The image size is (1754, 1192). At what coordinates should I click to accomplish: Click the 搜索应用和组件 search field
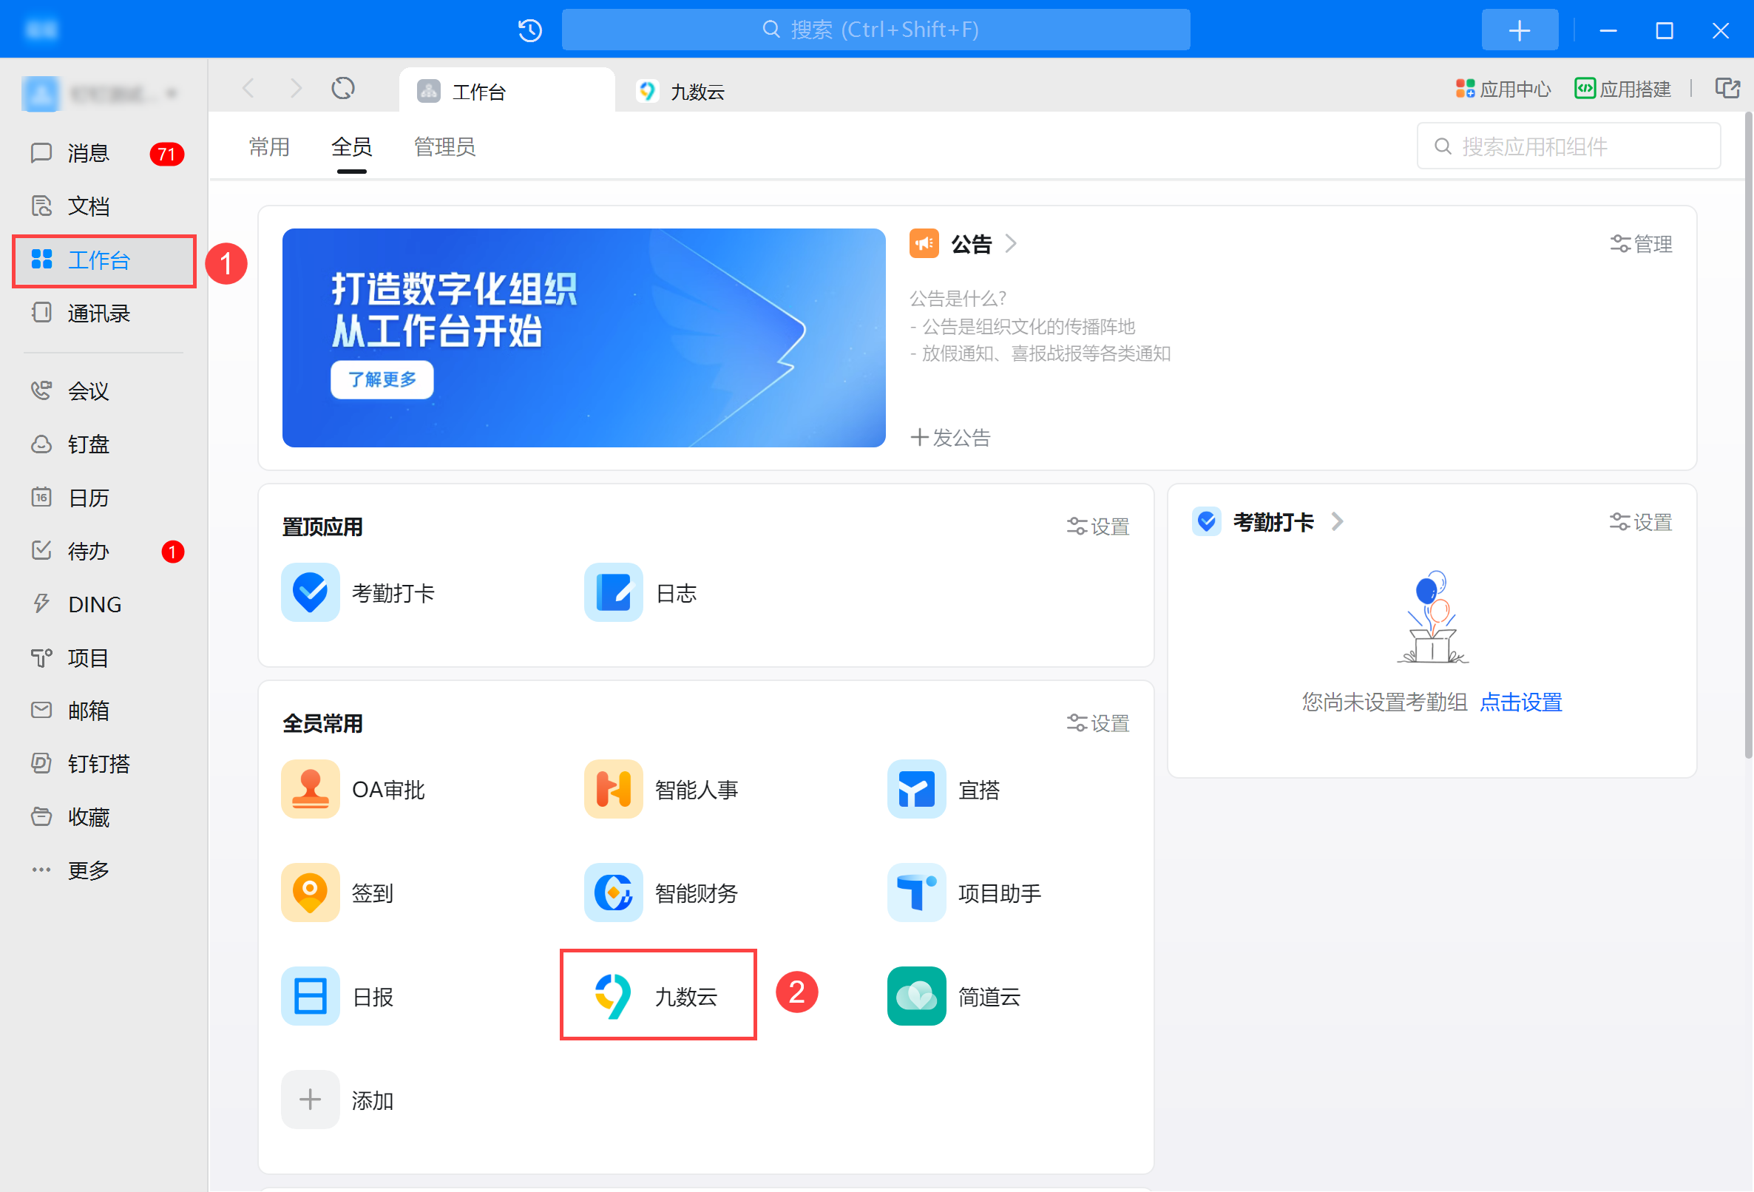pos(1568,146)
